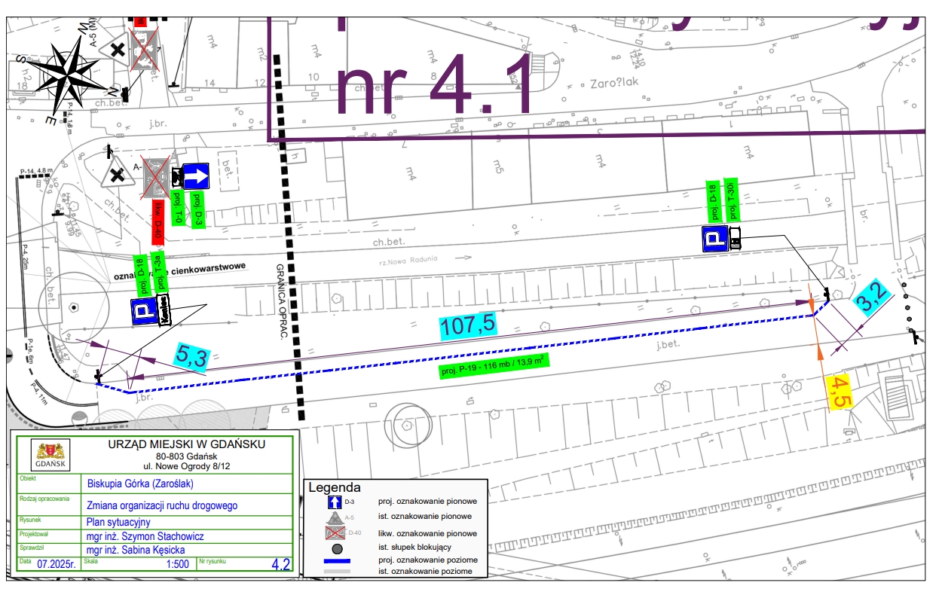The image size is (942, 598).
Task: Click the Biskupia Górka (Zaroślak) title field
Action: point(137,484)
